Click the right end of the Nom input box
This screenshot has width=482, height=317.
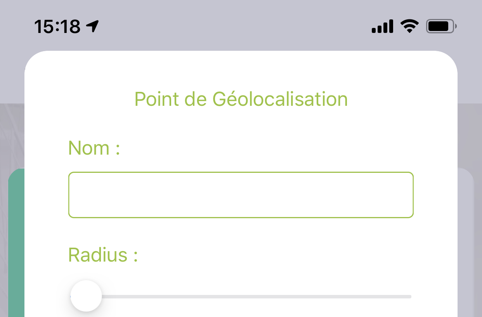[x=407, y=195]
